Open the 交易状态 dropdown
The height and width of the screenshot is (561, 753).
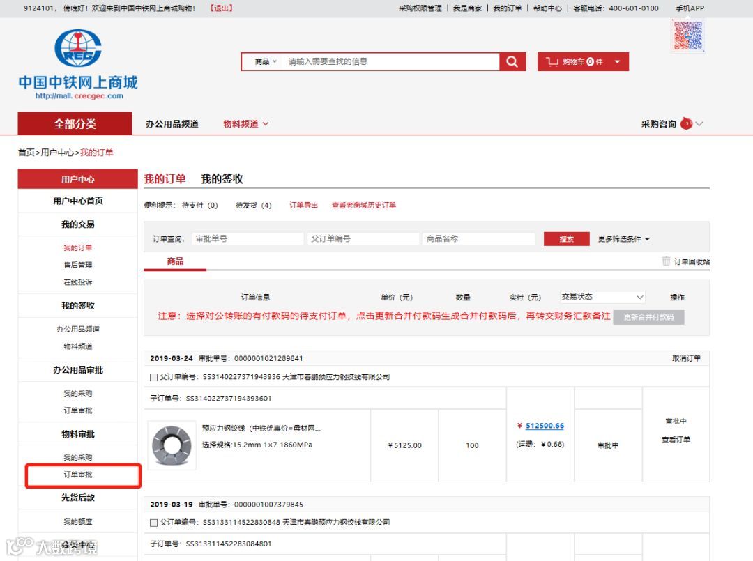point(602,297)
